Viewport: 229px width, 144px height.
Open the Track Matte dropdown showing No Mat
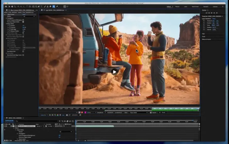(51, 126)
